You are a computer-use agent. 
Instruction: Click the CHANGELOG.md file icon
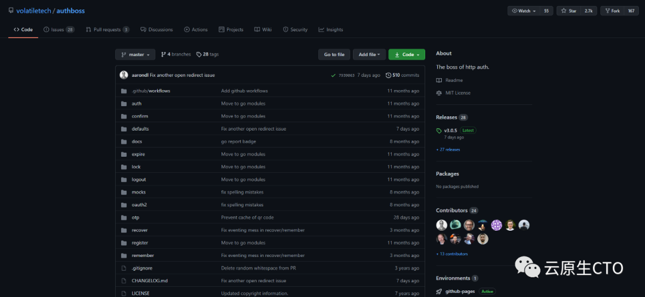coord(124,281)
